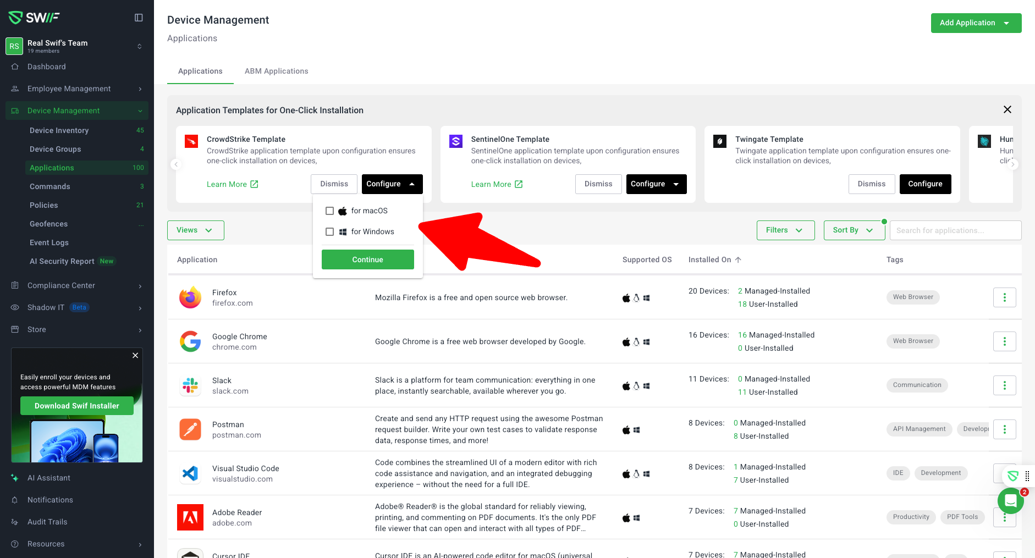The width and height of the screenshot is (1035, 558).
Task: Check the 'for Windows' checkbox
Action: click(x=330, y=232)
